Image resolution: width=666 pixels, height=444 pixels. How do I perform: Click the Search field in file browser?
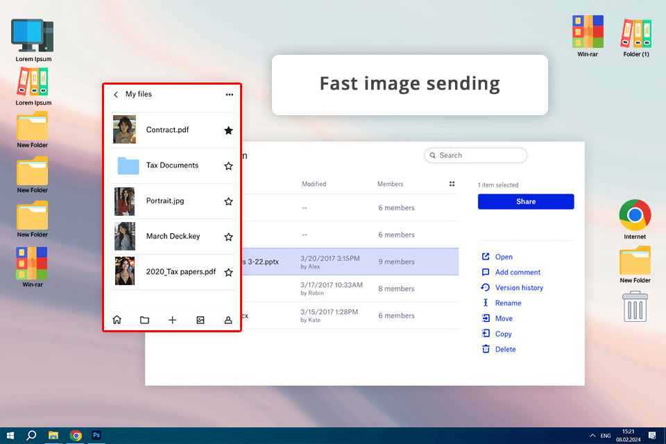[476, 155]
